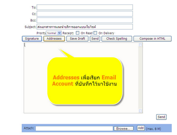Screen dimensions: 177x135
Task: Open the Priority dropdown showing Normal
Action: click(54, 33)
